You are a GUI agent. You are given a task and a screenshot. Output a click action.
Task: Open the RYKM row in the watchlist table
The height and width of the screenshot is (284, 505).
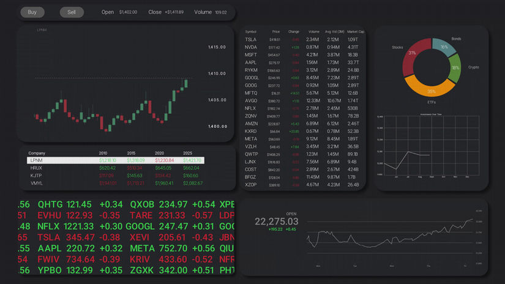(x=303, y=70)
